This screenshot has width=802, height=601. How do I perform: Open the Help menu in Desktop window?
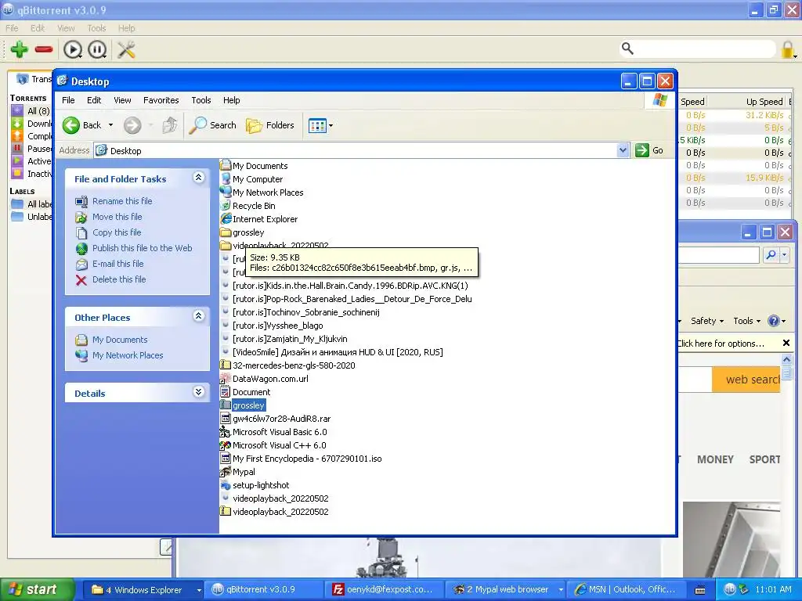231,100
